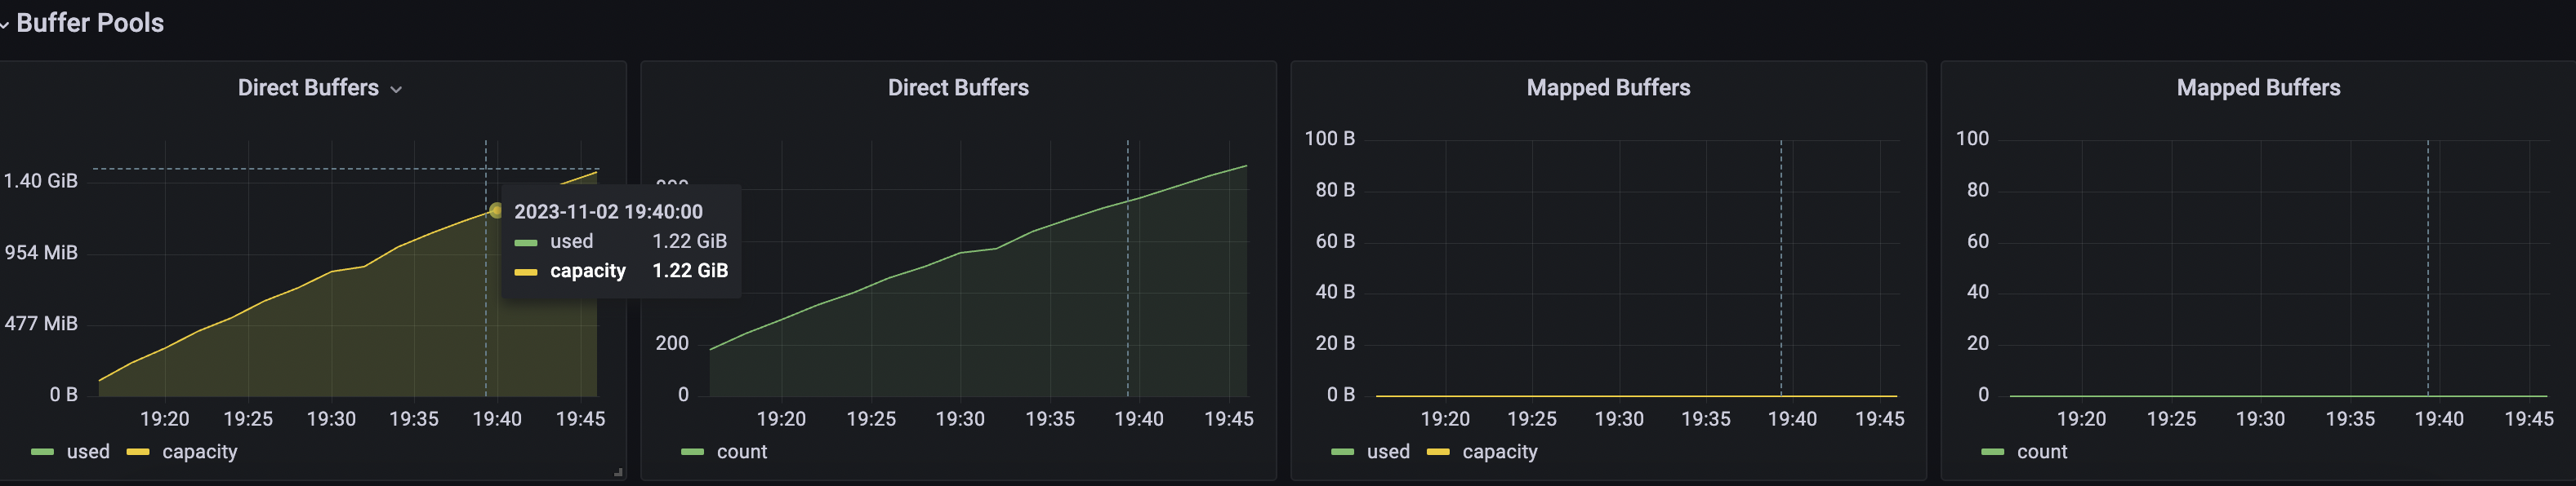The image size is (2576, 486).
Task: Click the green count legend icon on second Direct Buffers panel
Action: 694,451
